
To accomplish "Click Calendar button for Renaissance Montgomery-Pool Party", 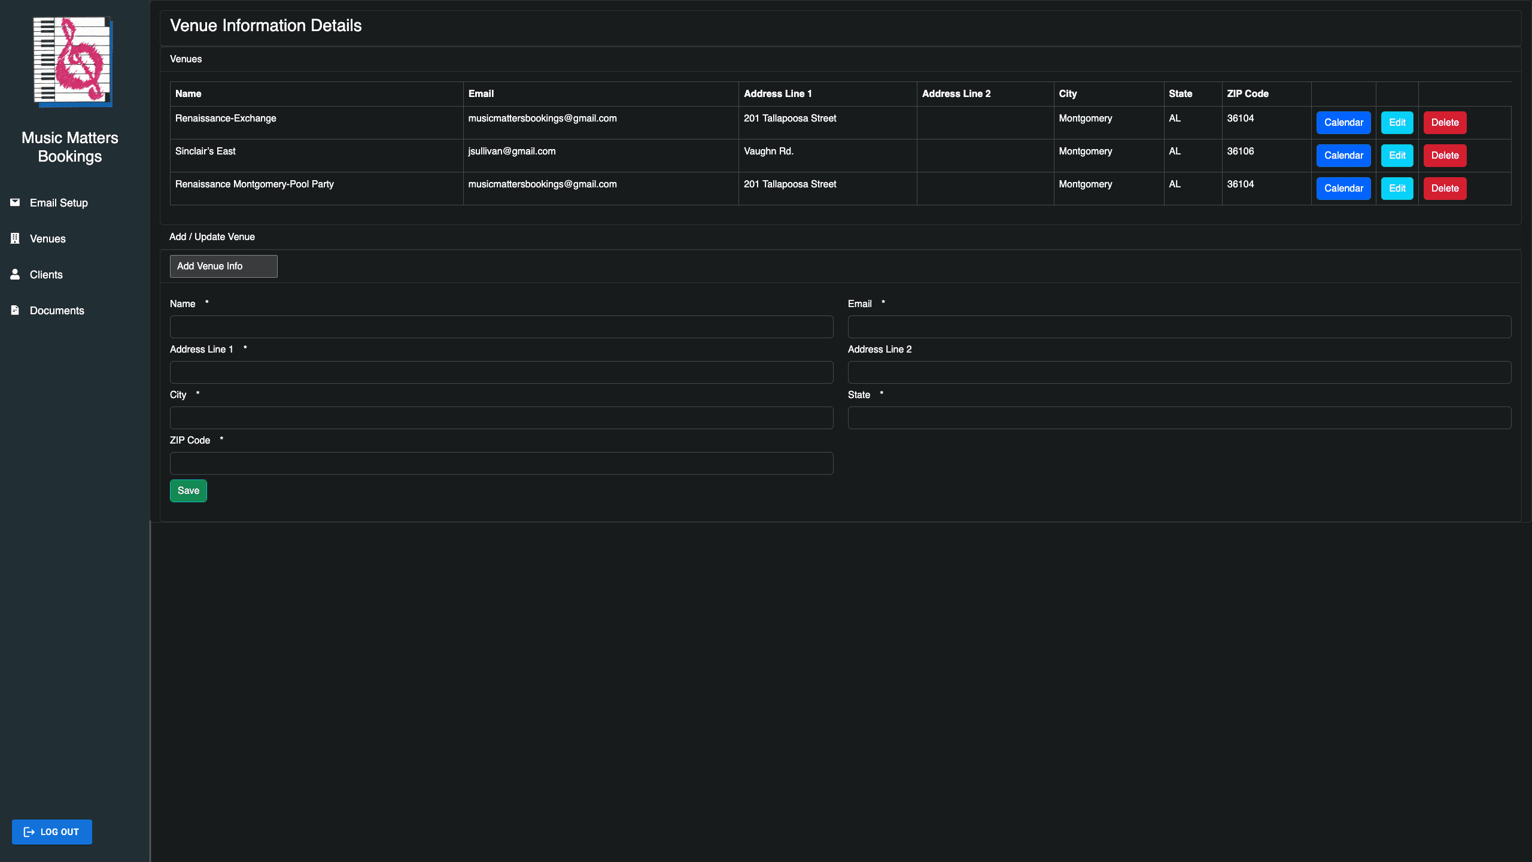I will [1343, 189].
